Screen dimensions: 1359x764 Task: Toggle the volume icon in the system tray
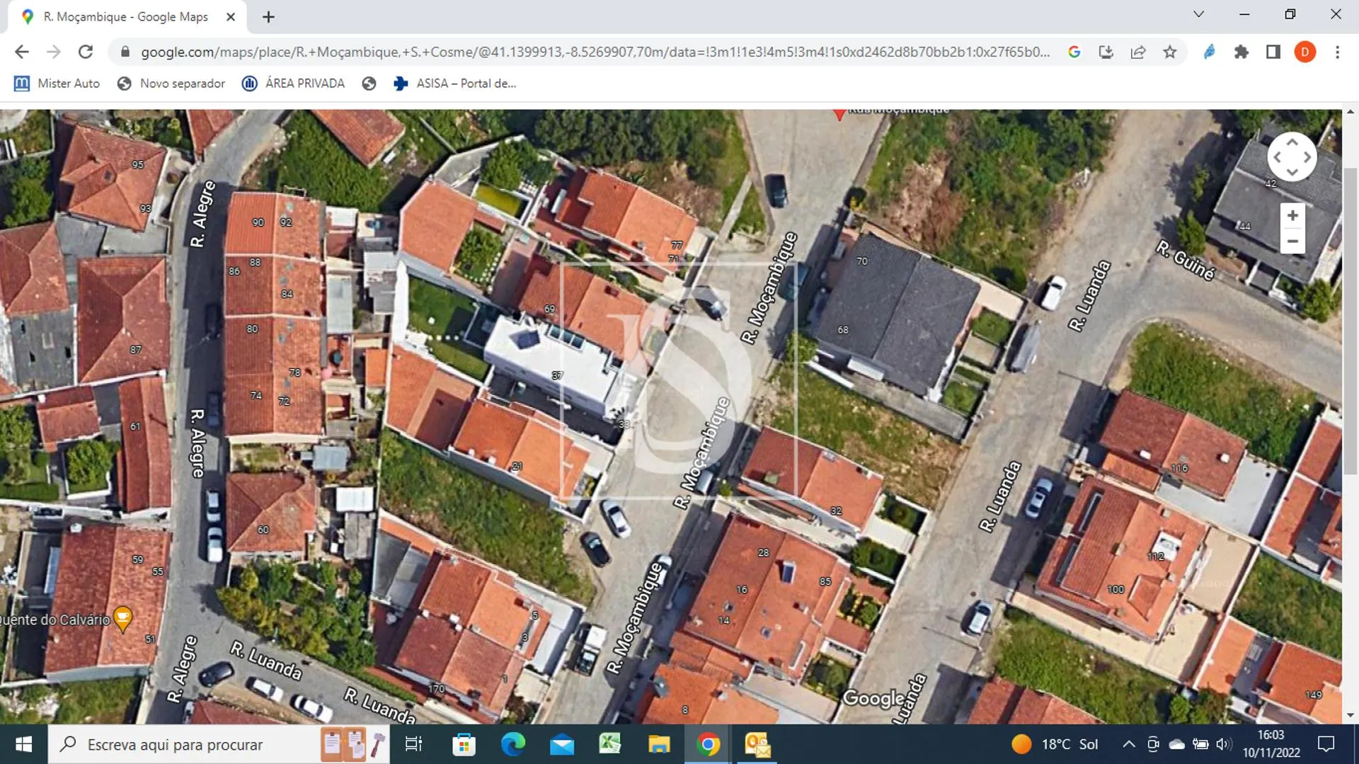1222,744
